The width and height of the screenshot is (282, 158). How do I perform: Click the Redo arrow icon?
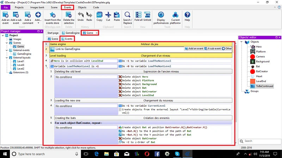(x=89, y=15)
